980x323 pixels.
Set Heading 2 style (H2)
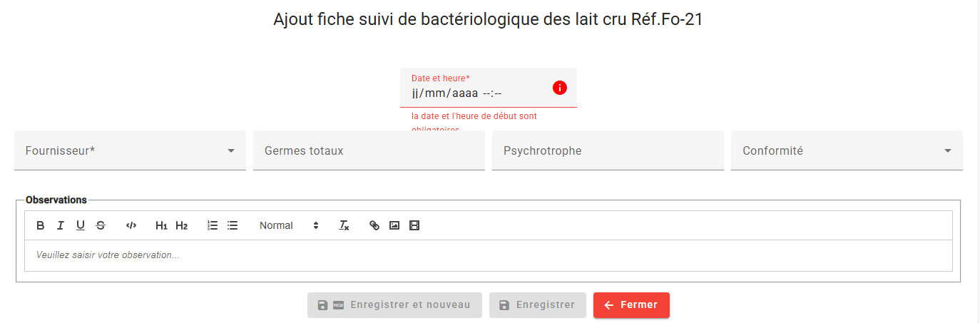point(182,225)
